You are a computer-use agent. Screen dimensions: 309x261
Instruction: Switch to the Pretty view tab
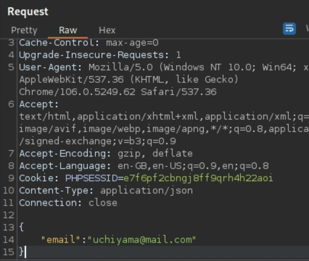pyautogui.click(x=24, y=30)
